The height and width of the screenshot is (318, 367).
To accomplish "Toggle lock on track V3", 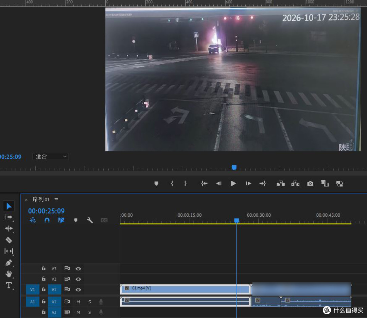I will pos(43,268).
